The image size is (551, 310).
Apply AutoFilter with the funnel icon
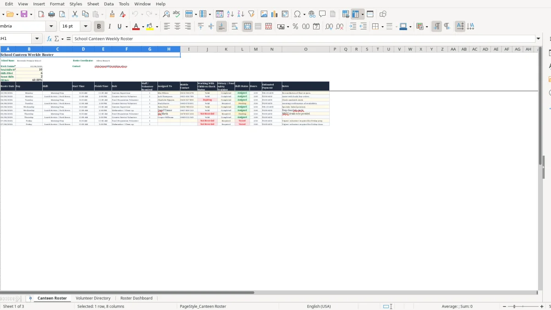tap(251, 14)
